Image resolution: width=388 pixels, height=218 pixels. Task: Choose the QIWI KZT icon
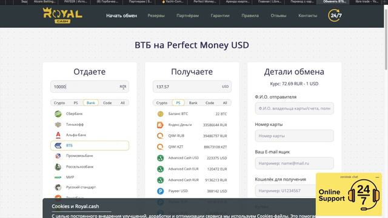tap(160, 147)
